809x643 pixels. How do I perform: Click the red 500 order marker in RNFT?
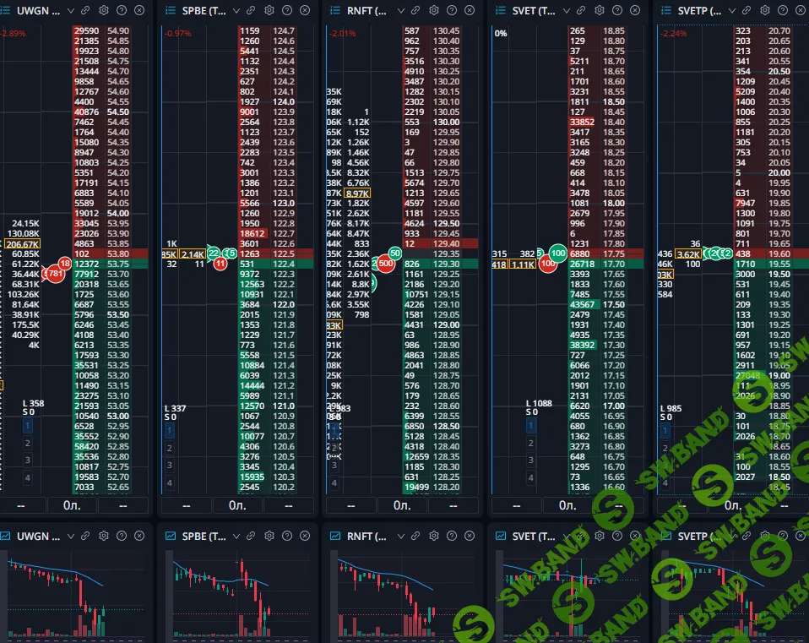(x=387, y=264)
